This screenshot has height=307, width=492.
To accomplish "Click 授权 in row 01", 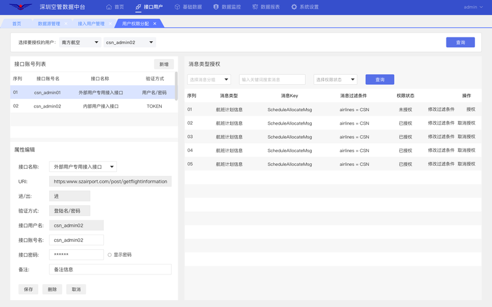I will (470, 109).
